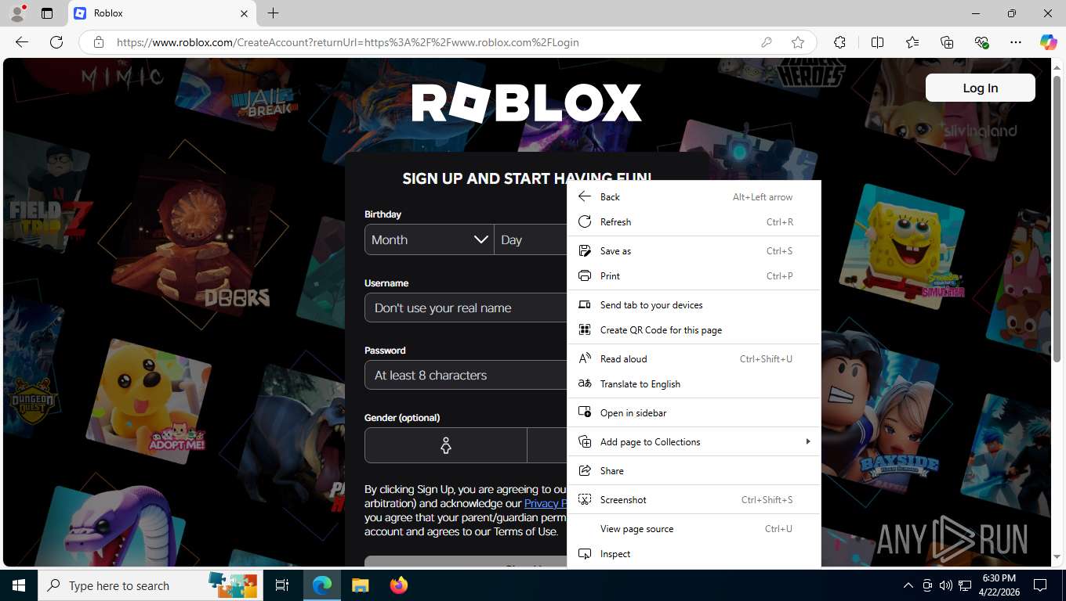Open File Explorer taskbar icon
The image size is (1066, 601).
pos(360,585)
